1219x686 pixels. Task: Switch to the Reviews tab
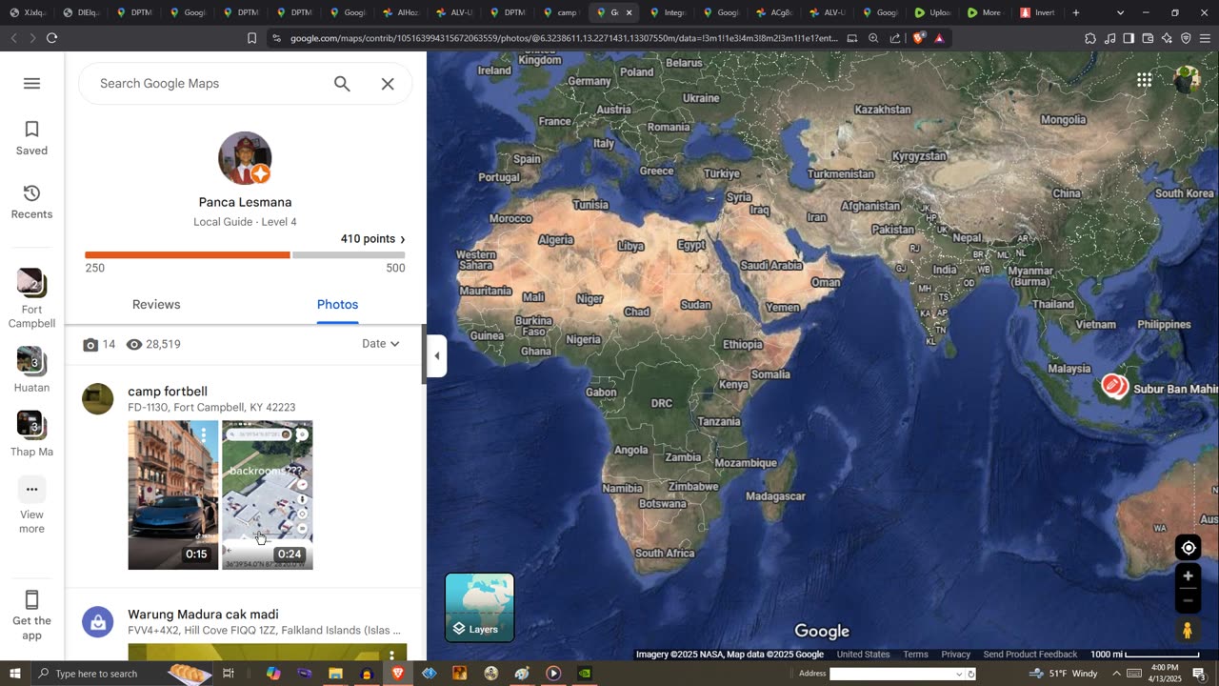[156, 305]
